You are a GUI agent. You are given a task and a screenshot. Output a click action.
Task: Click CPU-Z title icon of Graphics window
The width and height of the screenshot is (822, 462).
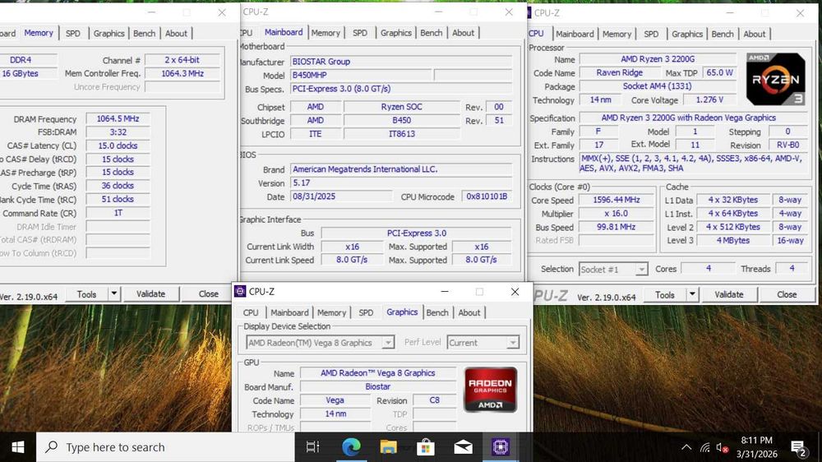[240, 291]
